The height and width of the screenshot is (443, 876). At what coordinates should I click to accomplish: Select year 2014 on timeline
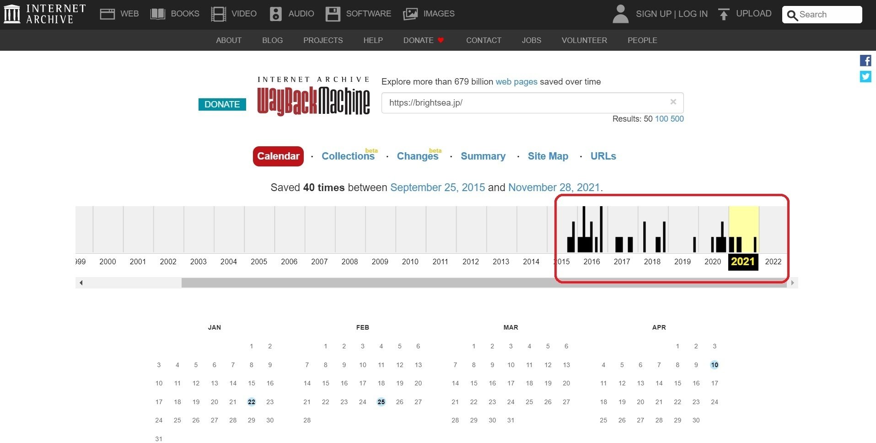(x=531, y=262)
